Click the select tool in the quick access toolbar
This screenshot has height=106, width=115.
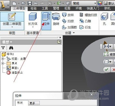point(59,3)
